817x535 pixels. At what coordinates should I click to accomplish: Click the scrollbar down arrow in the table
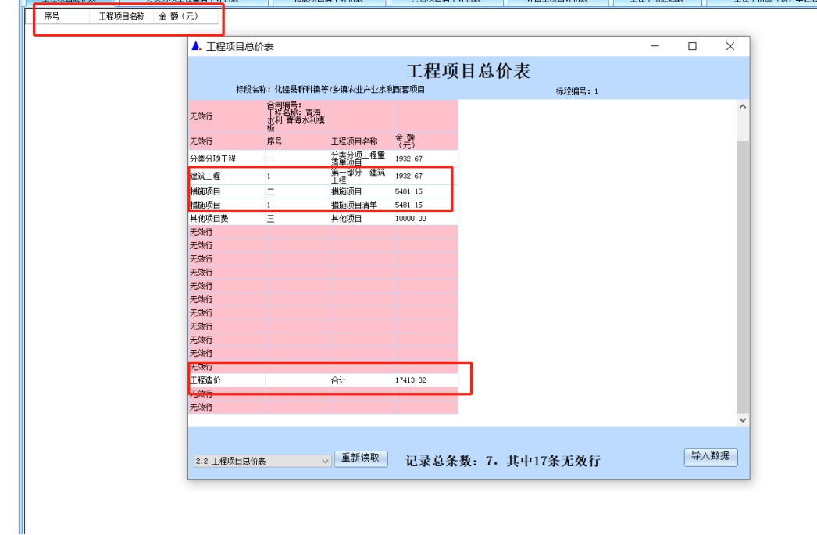[742, 419]
